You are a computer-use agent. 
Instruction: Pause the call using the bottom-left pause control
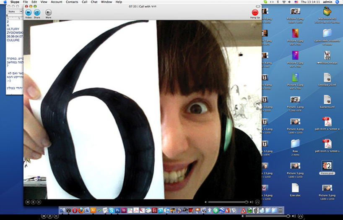[28, 202]
